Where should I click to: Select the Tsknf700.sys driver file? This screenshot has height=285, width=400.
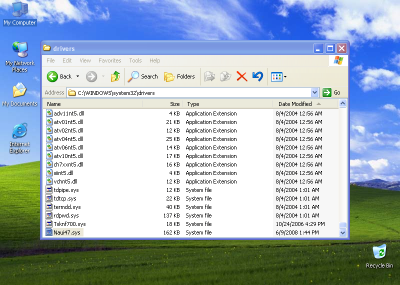[x=69, y=224]
